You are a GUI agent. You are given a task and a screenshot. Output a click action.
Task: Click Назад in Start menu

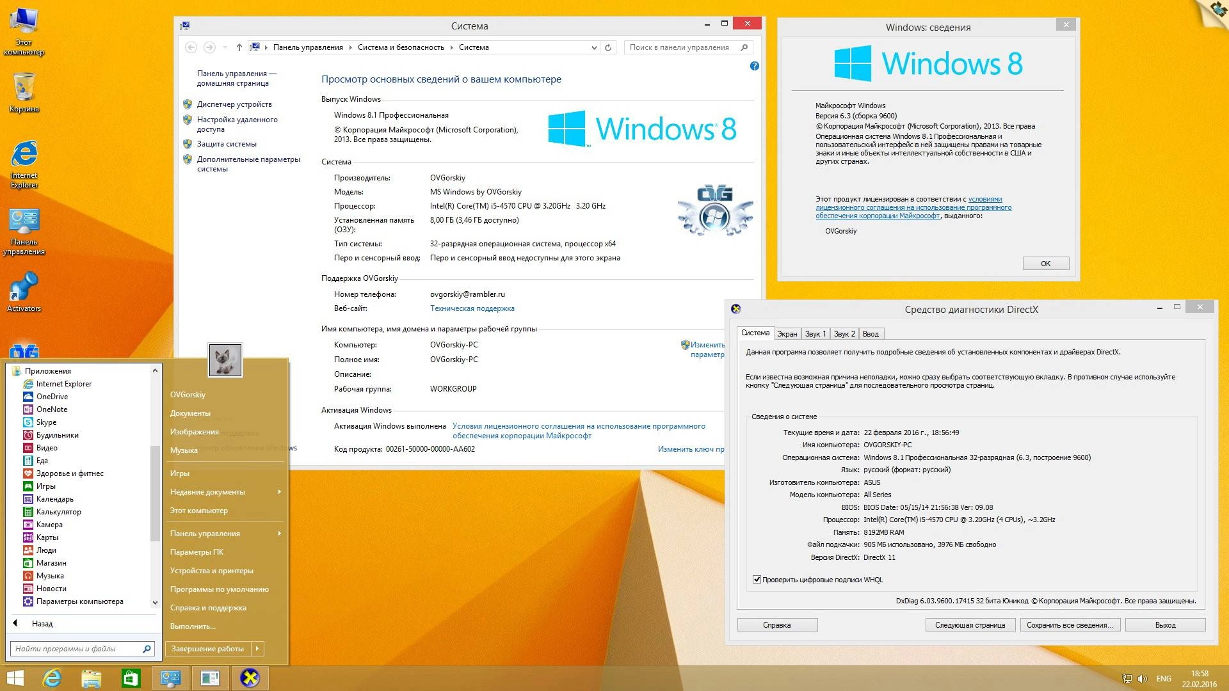pyautogui.click(x=42, y=624)
